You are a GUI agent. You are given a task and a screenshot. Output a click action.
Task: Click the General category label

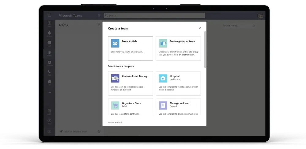click(173, 106)
